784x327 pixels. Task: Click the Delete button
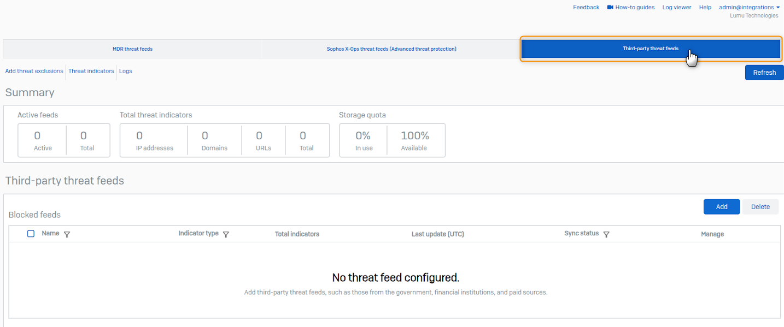point(760,207)
